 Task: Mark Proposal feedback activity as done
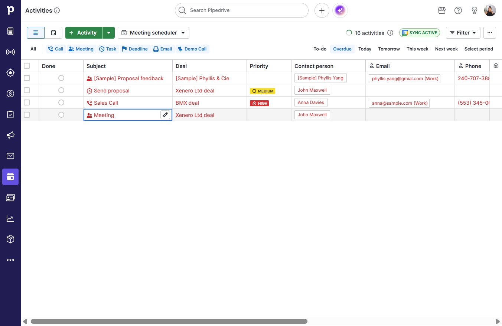coord(61,78)
